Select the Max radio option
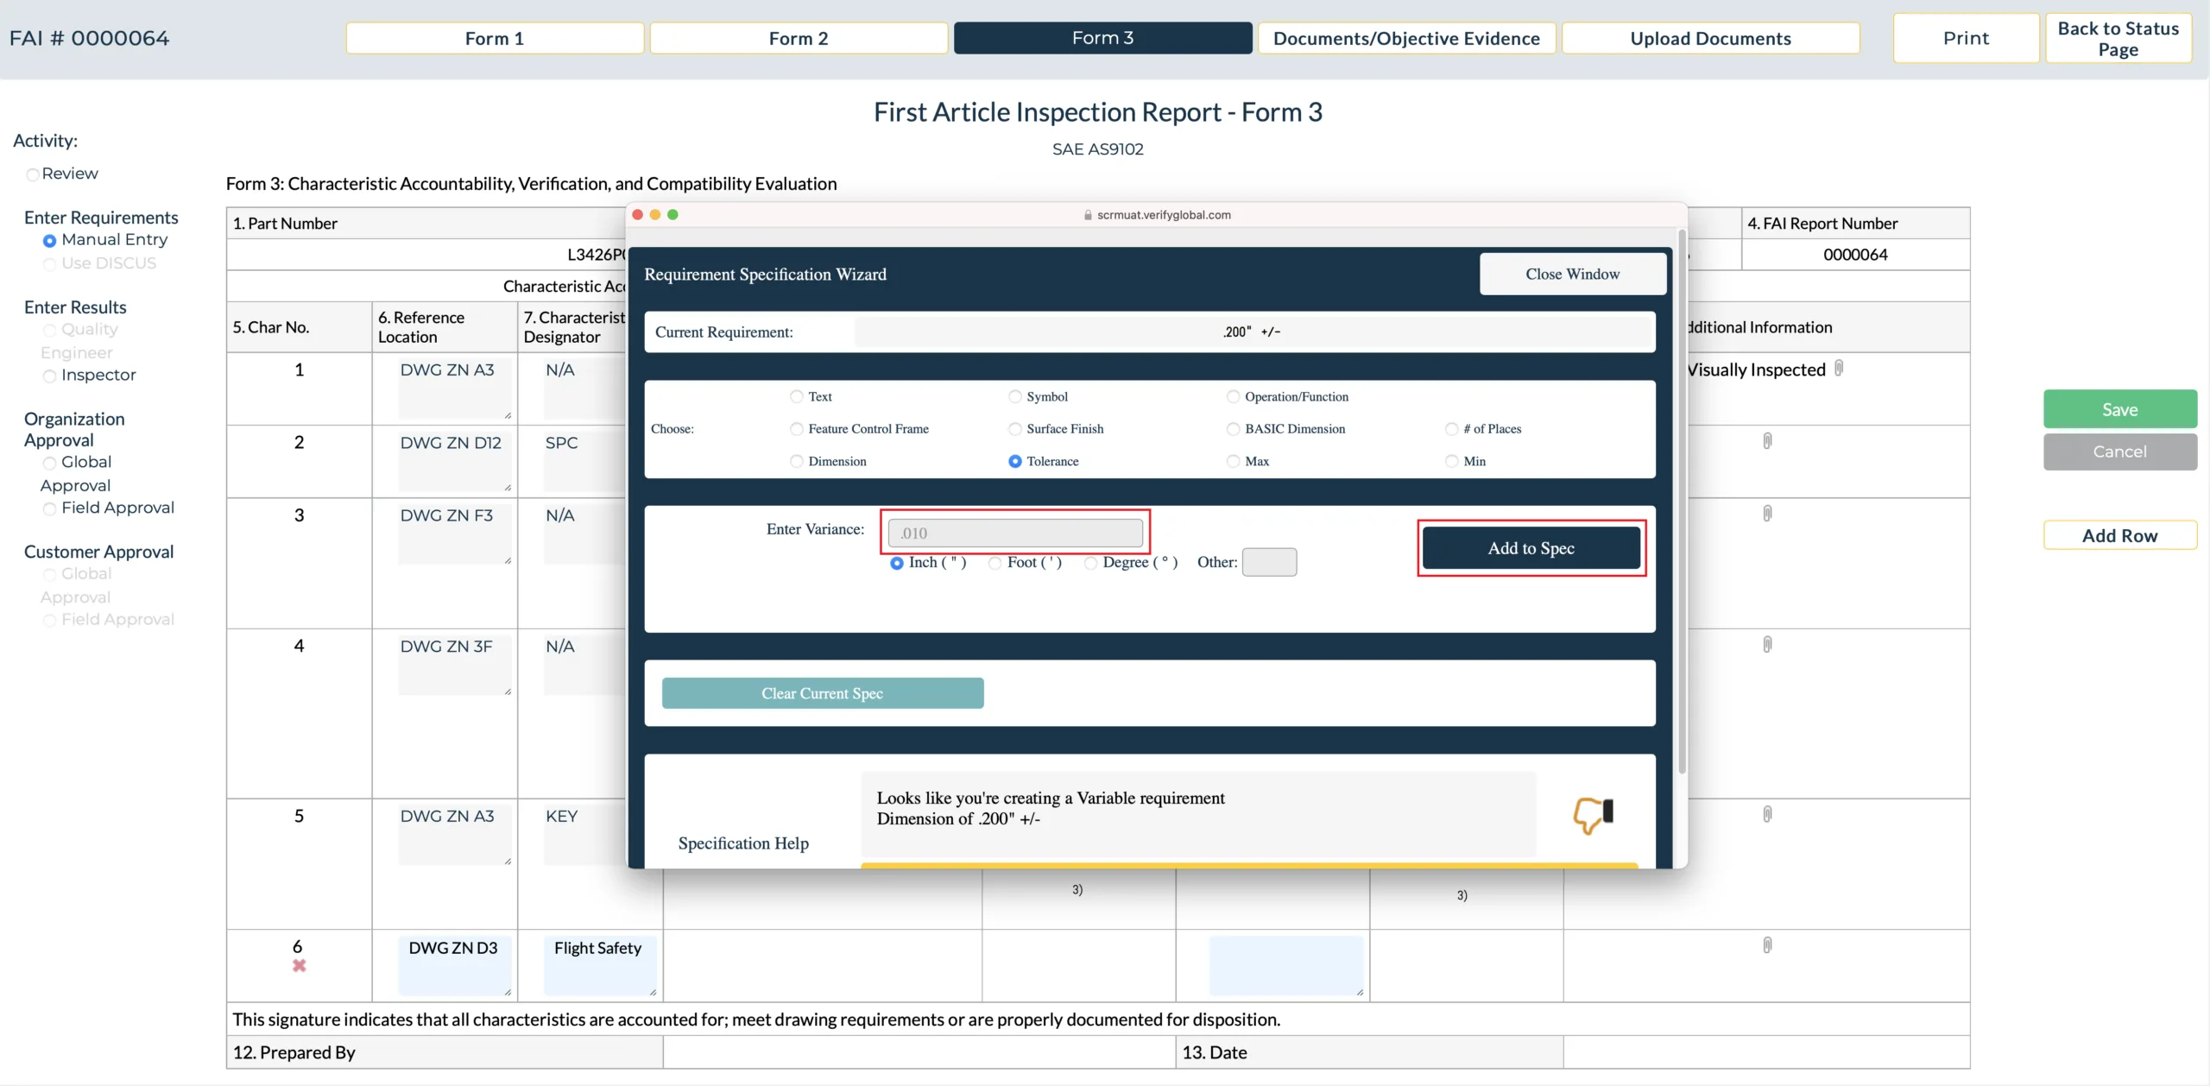 (1234, 462)
